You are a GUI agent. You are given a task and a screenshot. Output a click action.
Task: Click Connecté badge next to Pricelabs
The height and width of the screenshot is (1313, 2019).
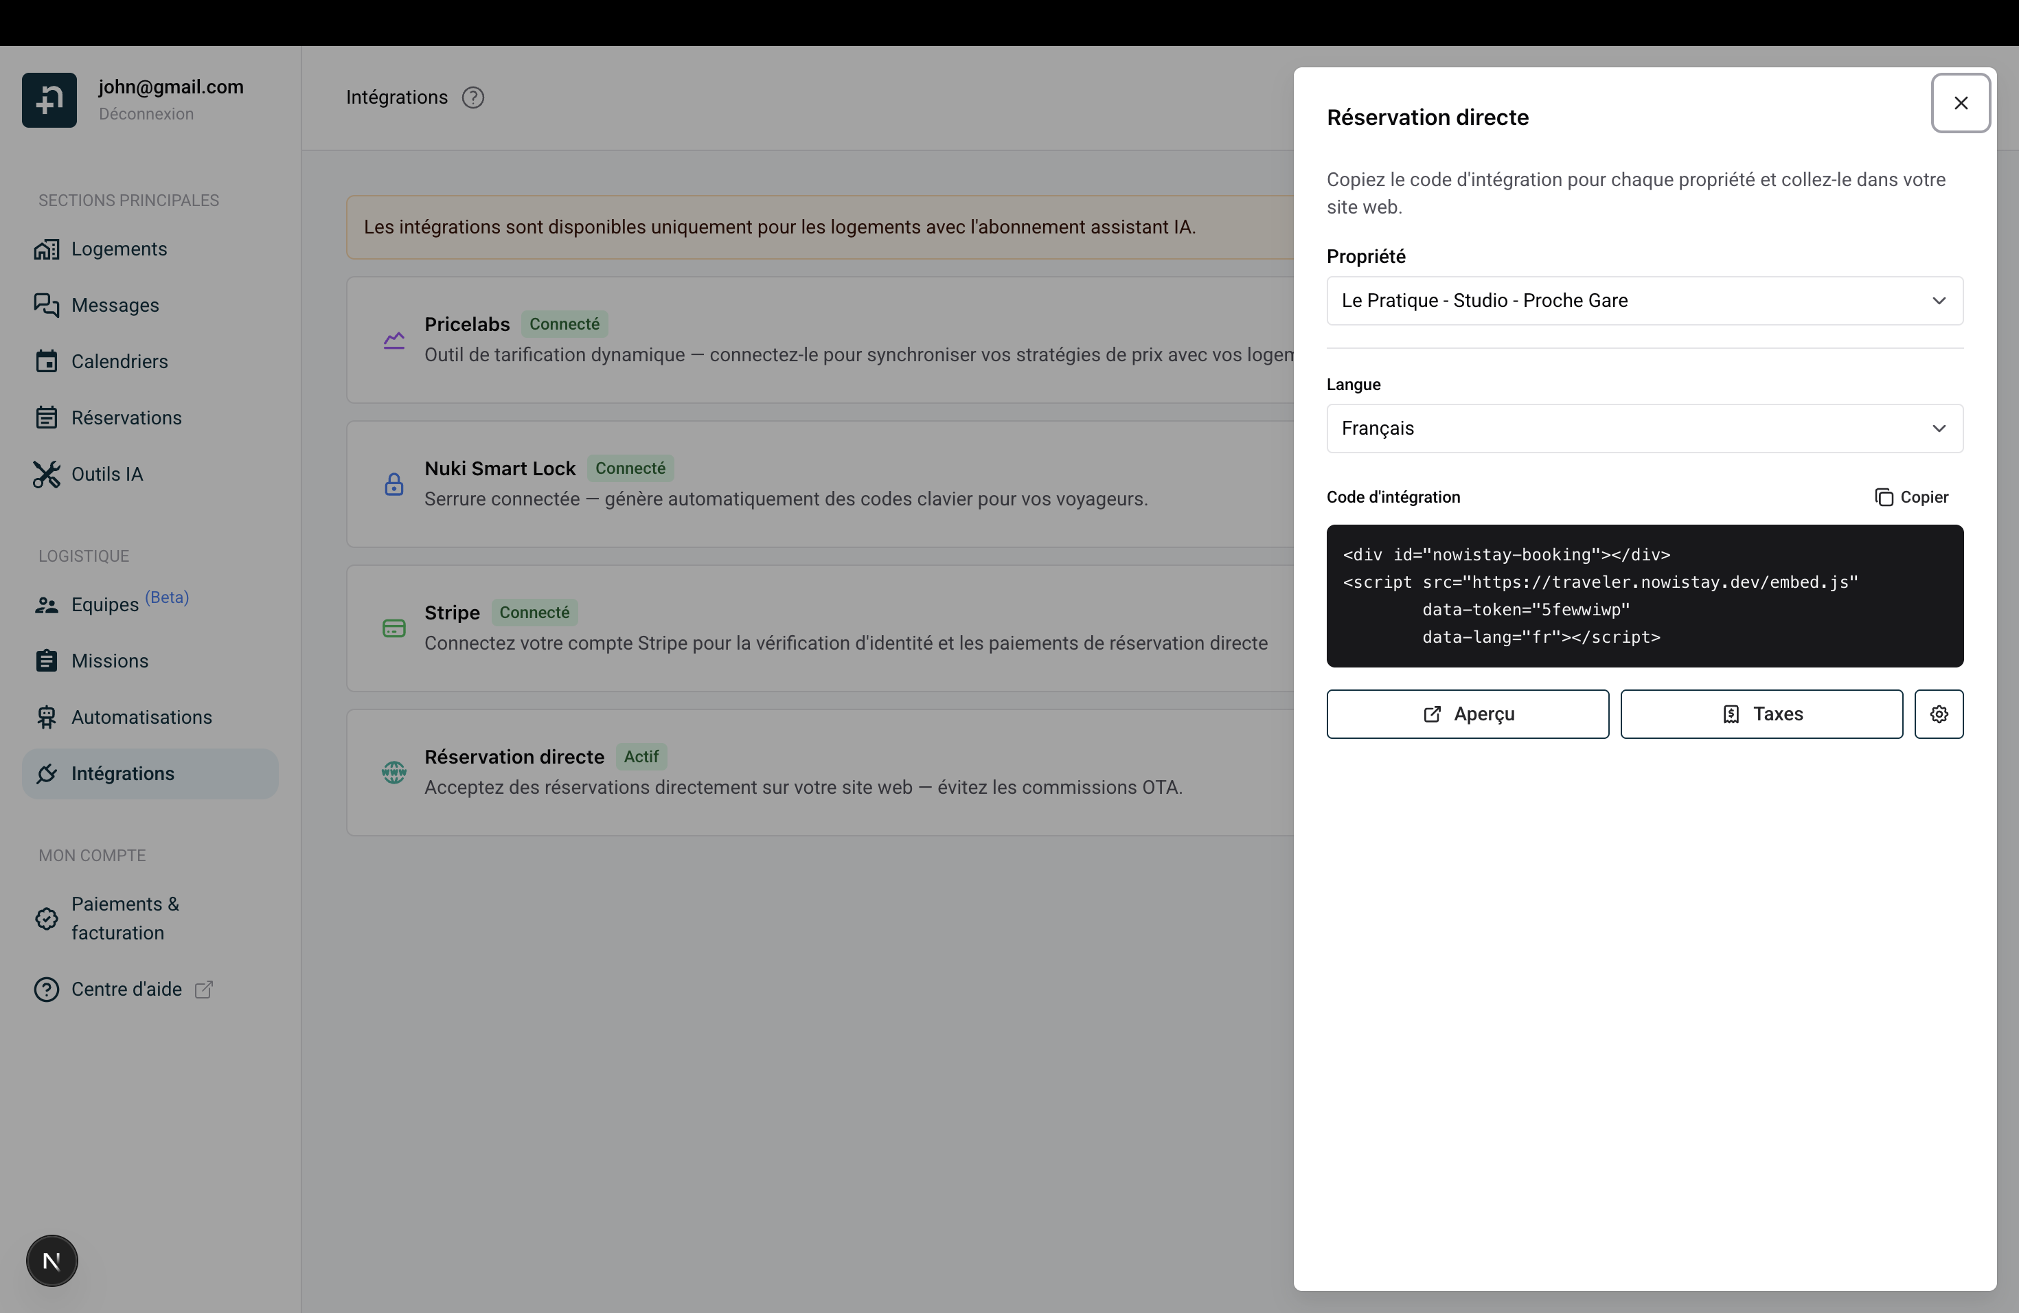564,324
